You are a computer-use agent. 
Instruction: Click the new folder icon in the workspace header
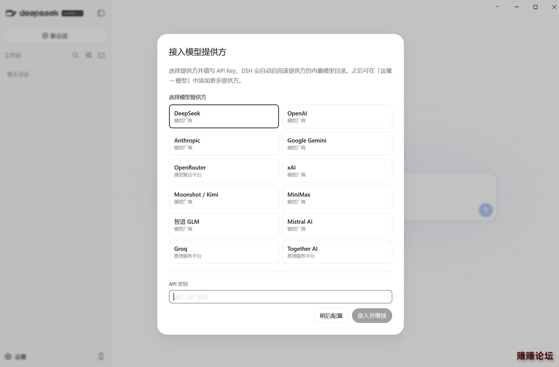101,55
